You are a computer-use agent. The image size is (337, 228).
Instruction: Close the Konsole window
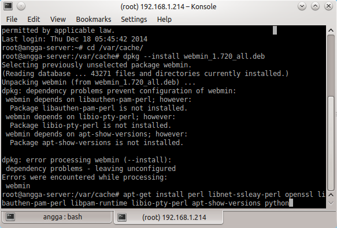328,6
